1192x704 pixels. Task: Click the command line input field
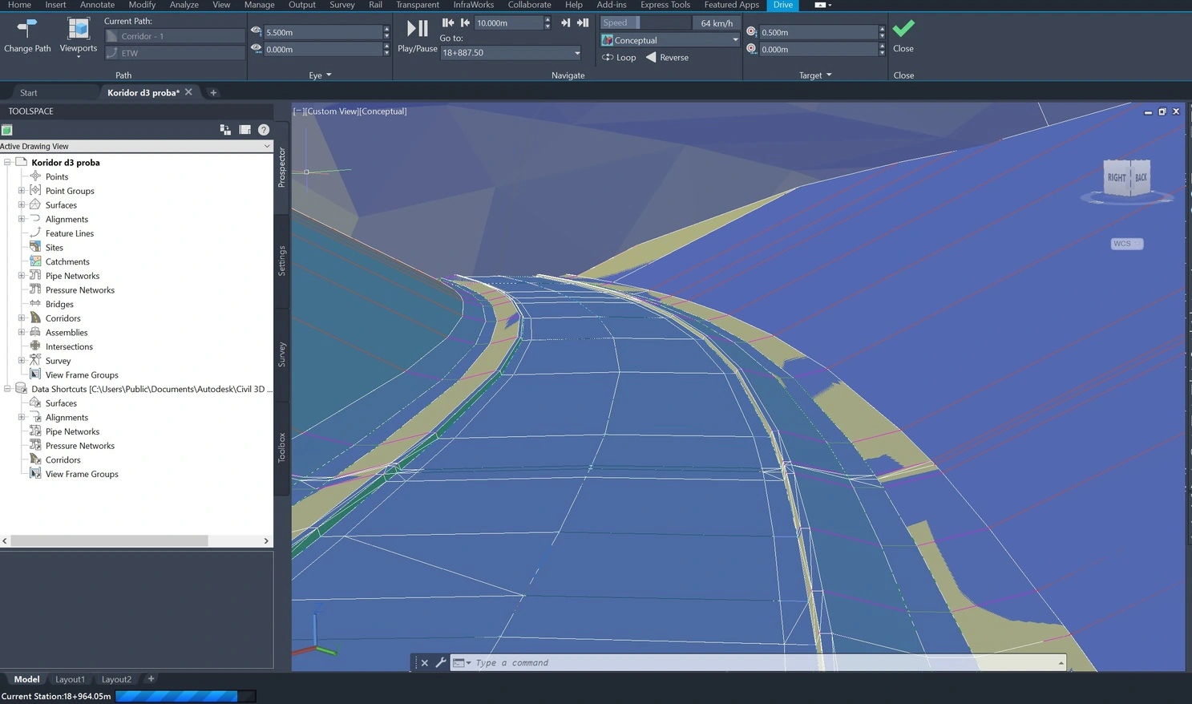click(721, 662)
